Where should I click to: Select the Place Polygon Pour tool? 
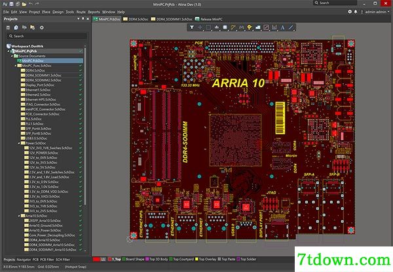258,28
